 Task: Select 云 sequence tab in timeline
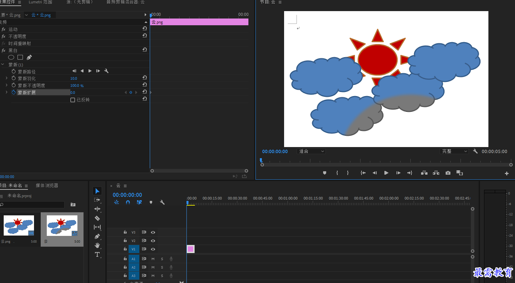coord(118,186)
